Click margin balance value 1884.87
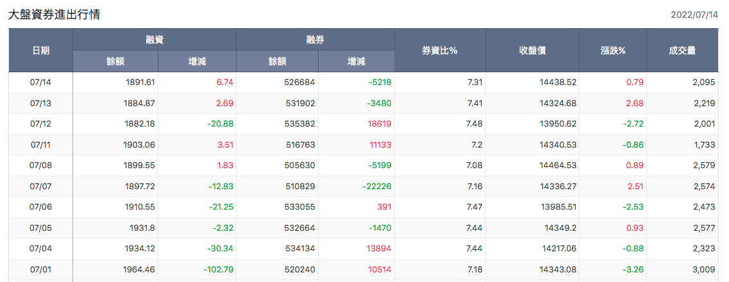The image size is (729, 282). point(140,104)
